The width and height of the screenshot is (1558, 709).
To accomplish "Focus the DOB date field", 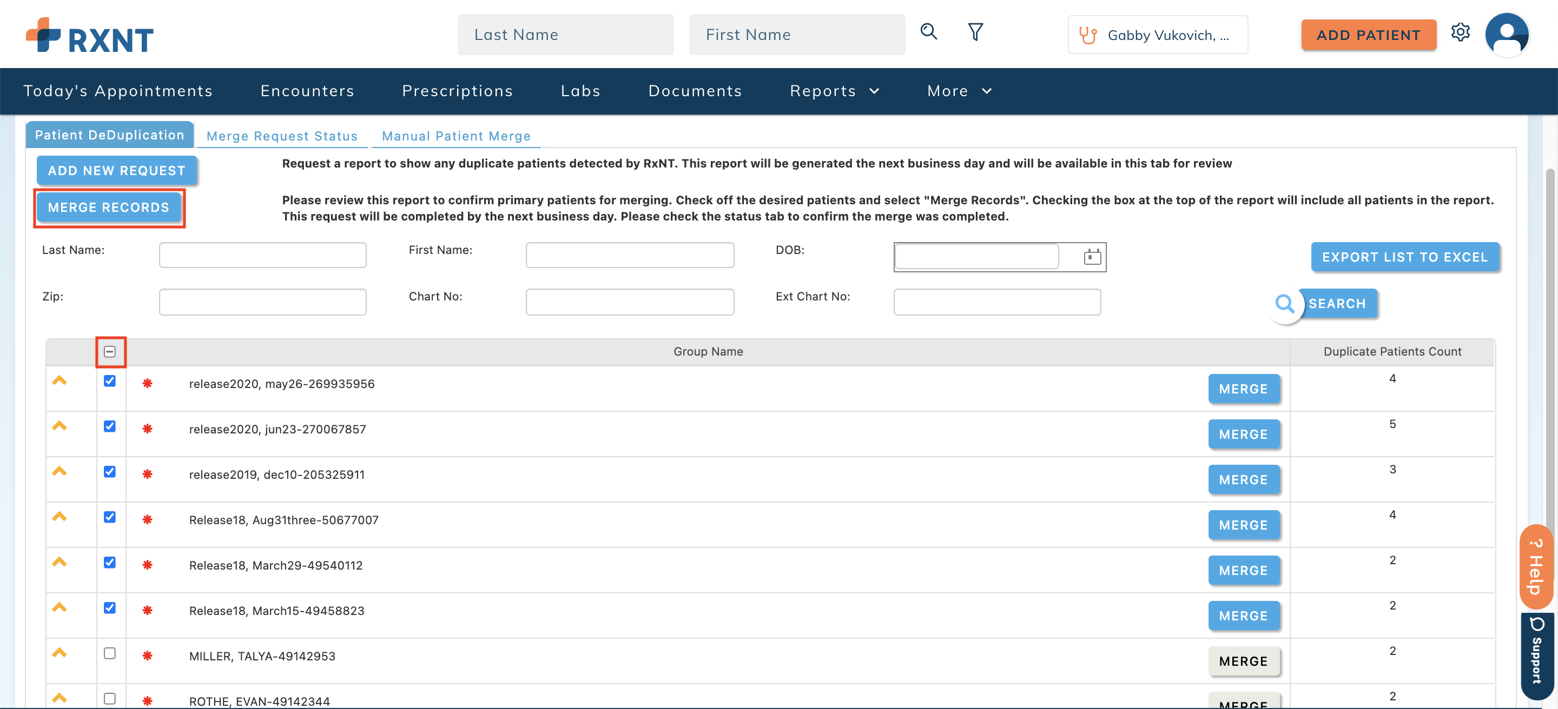I will coord(976,257).
